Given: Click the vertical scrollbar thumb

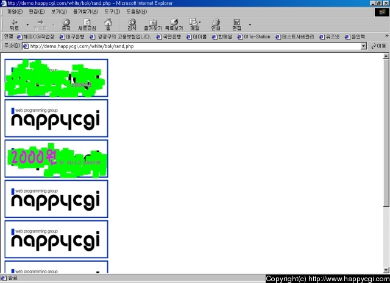Looking at the screenshot, I should [x=386, y=133].
